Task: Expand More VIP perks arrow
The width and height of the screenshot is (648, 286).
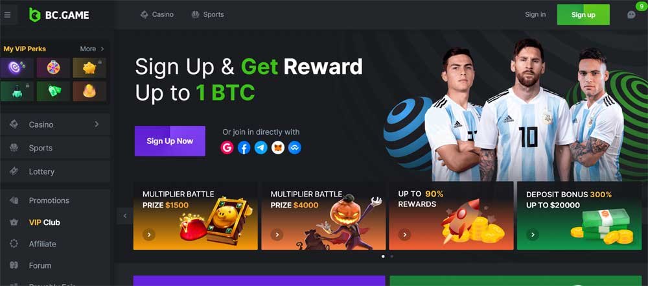Action: [x=102, y=49]
